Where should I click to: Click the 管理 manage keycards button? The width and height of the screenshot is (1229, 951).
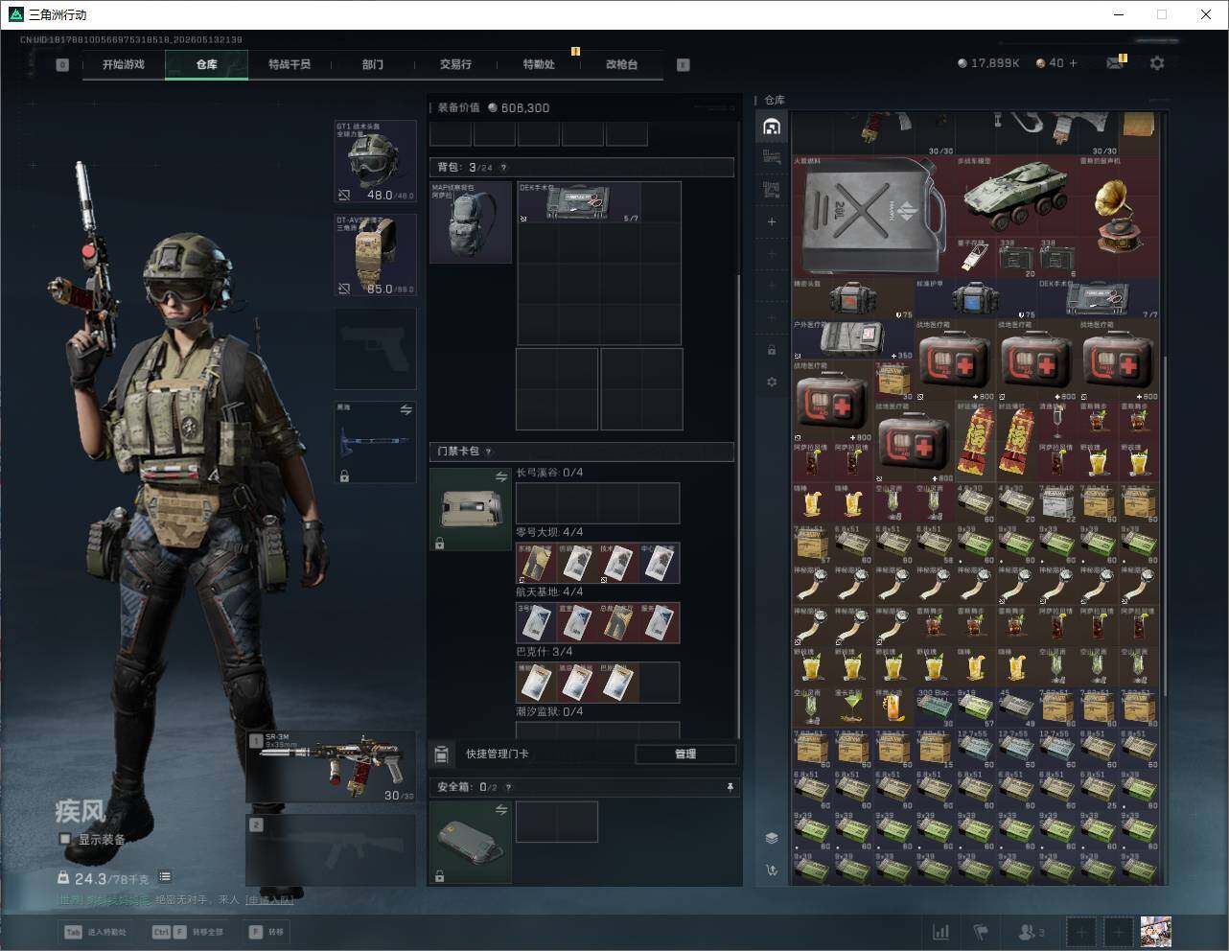(x=685, y=754)
